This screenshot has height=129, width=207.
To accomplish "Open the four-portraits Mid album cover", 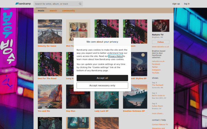I will (78, 29).
